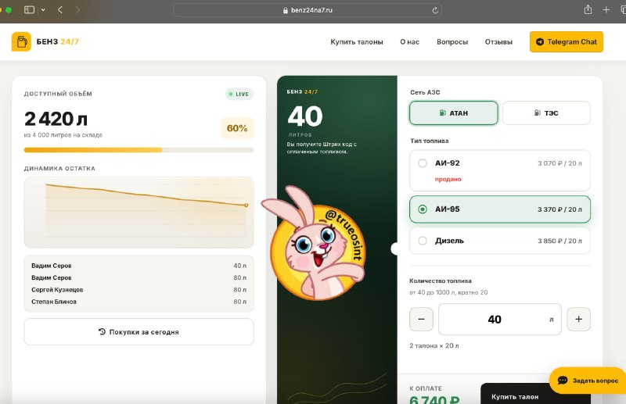
Task: Select the АТАН station network tab
Action: tap(454, 113)
